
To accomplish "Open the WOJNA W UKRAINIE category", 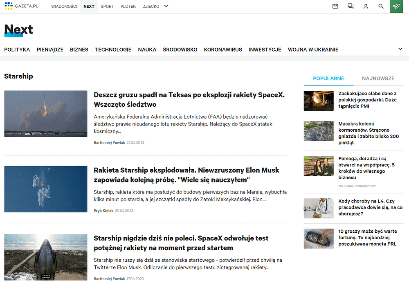I will click(313, 49).
